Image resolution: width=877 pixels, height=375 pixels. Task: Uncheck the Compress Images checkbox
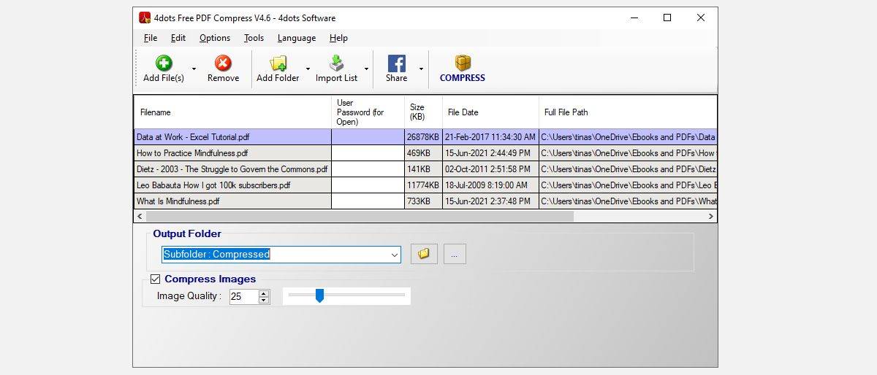point(155,279)
